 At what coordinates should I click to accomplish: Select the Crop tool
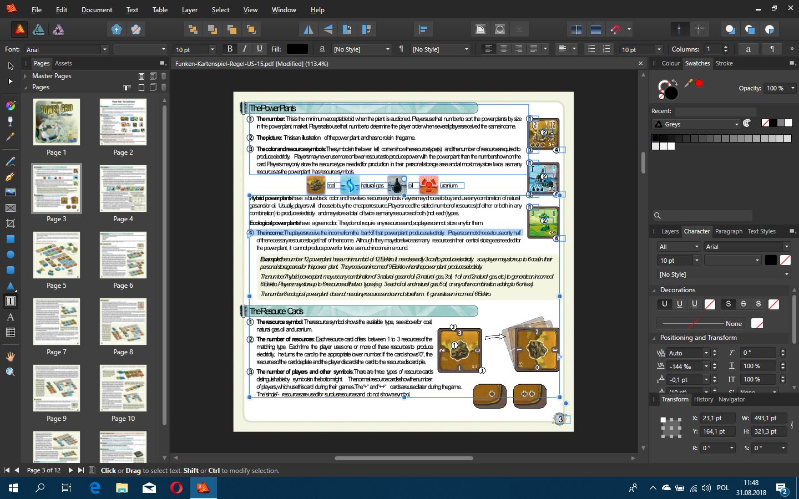(11, 223)
